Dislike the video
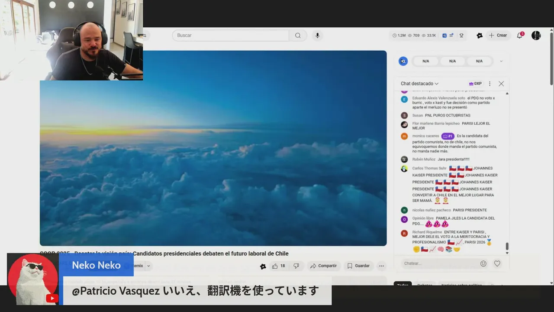The width and height of the screenshot is (554, 312). coord(296,266)
